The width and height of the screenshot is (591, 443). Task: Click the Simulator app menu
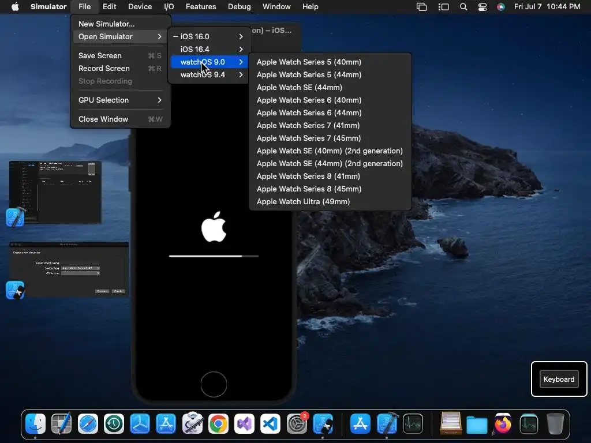tap(48, 7)
